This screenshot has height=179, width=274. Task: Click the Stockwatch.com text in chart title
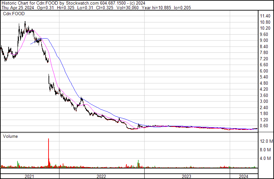click(x=81, y=3)
